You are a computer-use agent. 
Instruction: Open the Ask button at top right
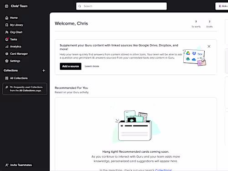222,6
